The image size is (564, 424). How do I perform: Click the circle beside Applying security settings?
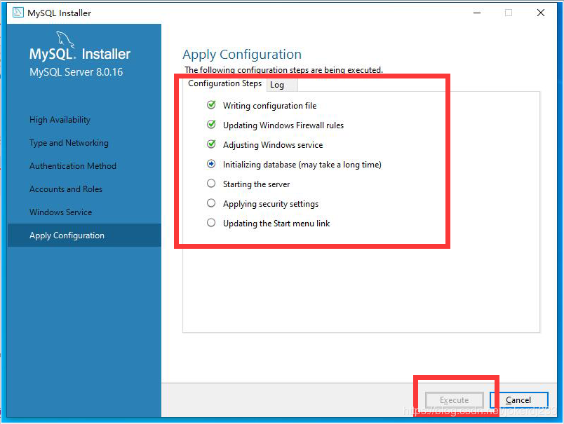pyautogui.click(x=211, y=203)
